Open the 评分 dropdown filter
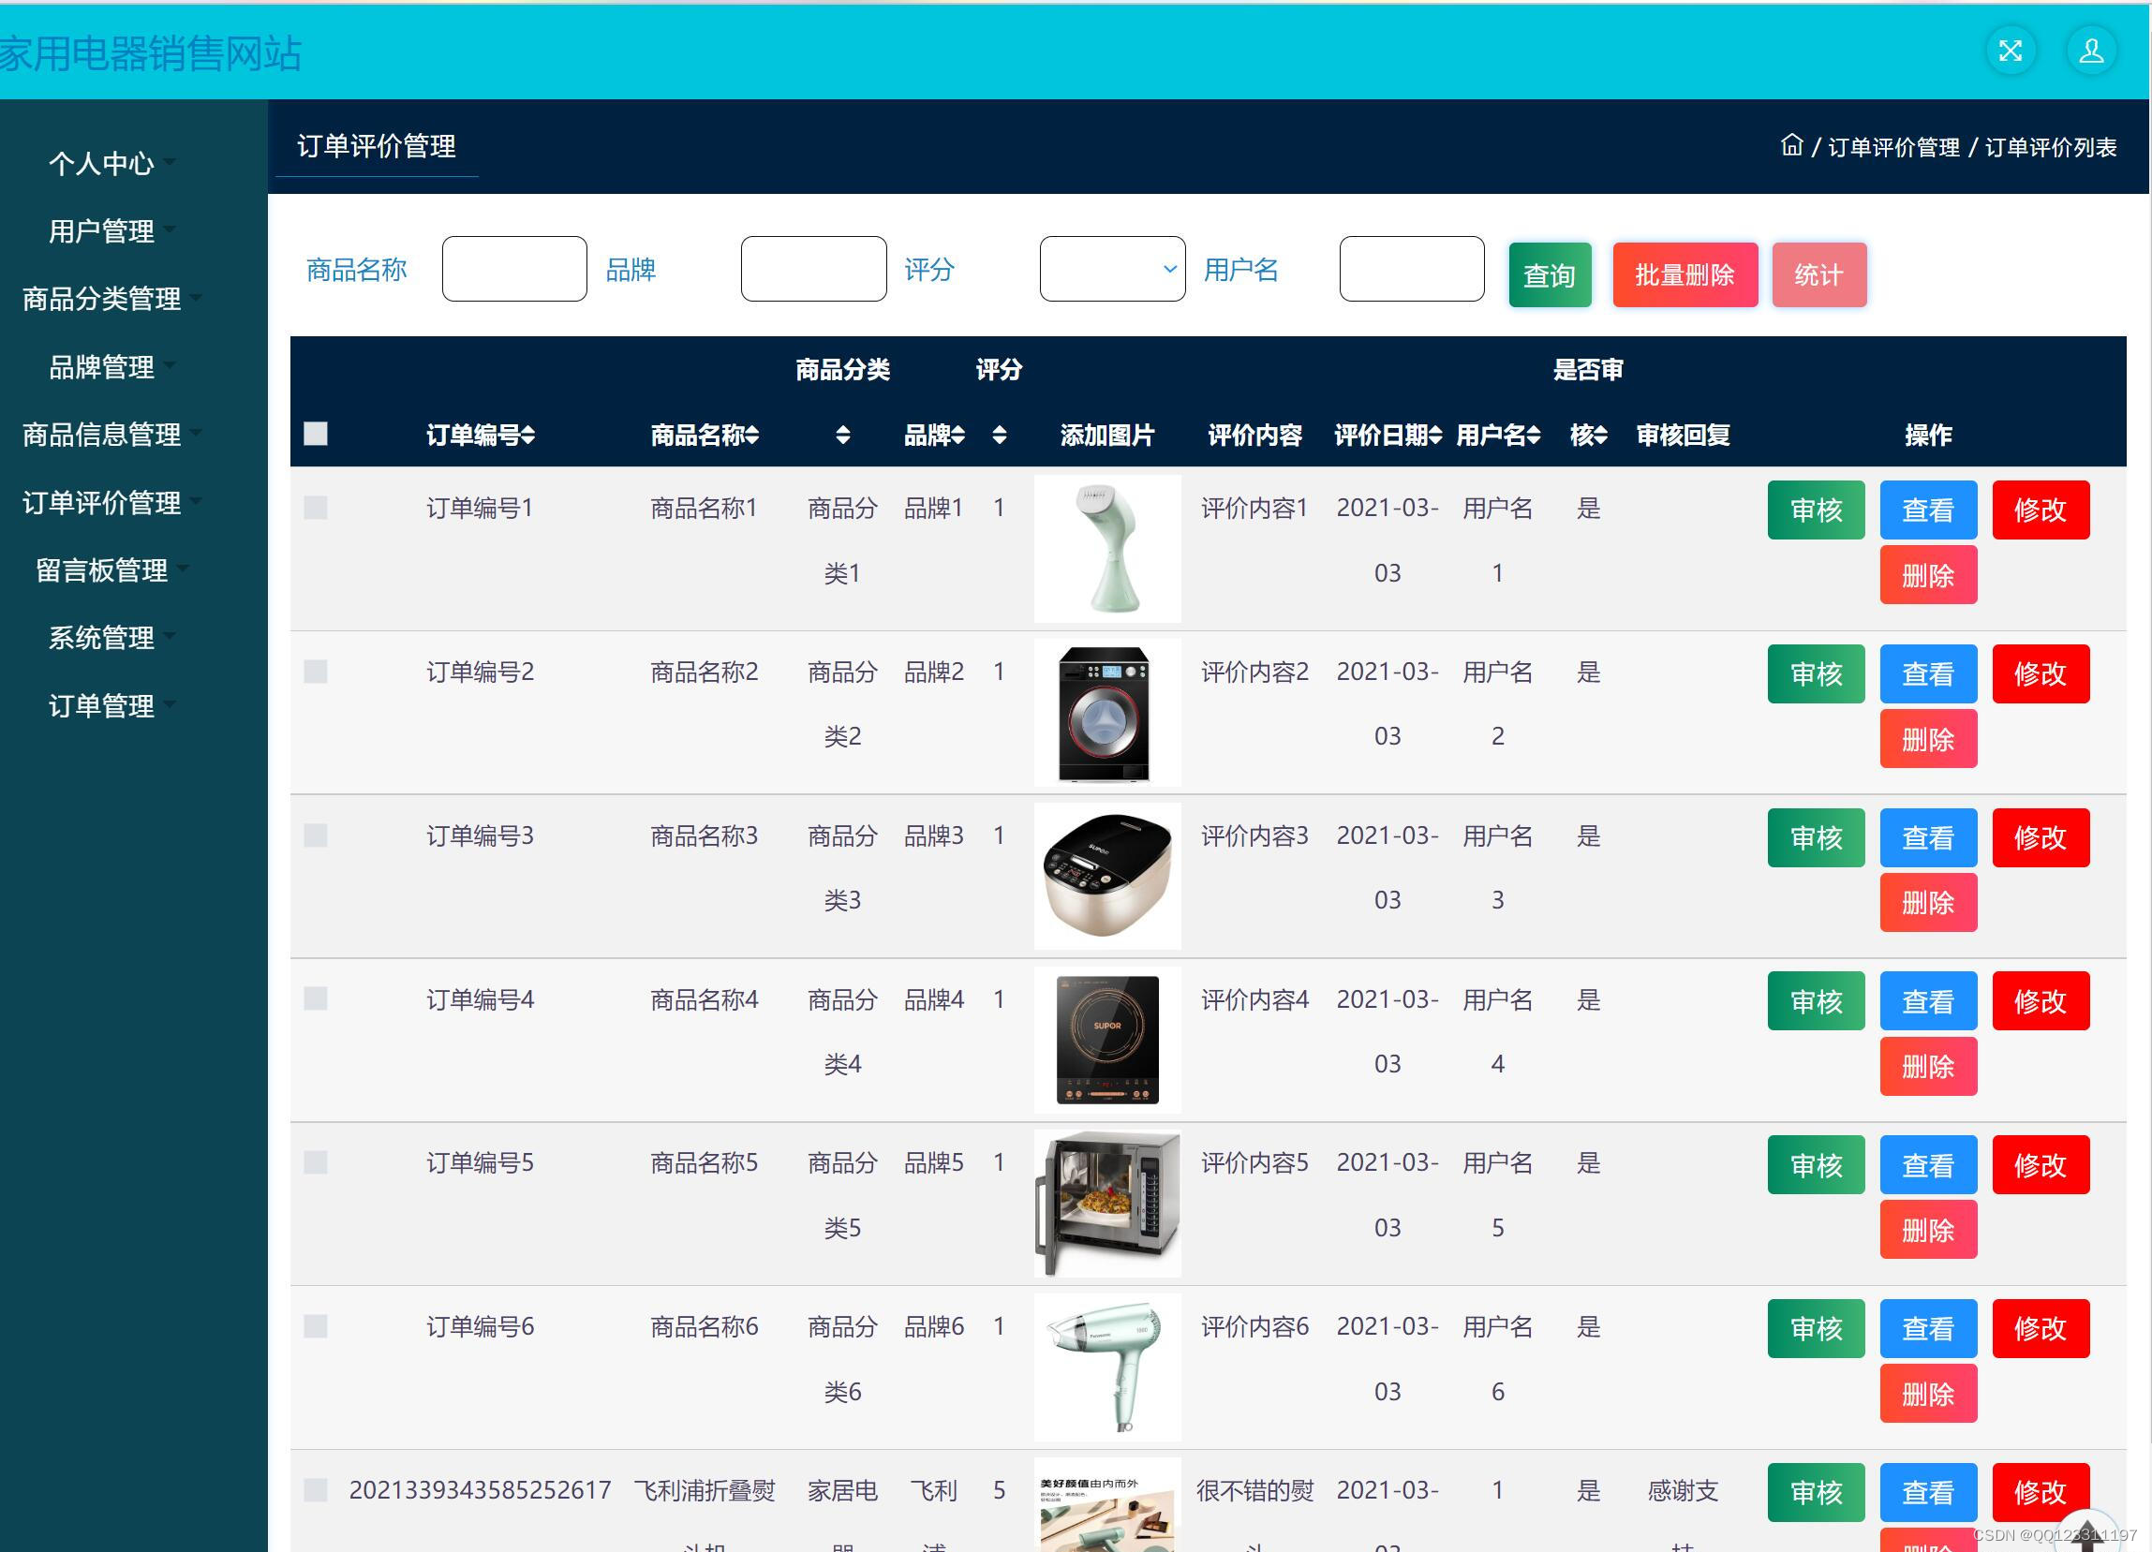 click(1112, 269)
